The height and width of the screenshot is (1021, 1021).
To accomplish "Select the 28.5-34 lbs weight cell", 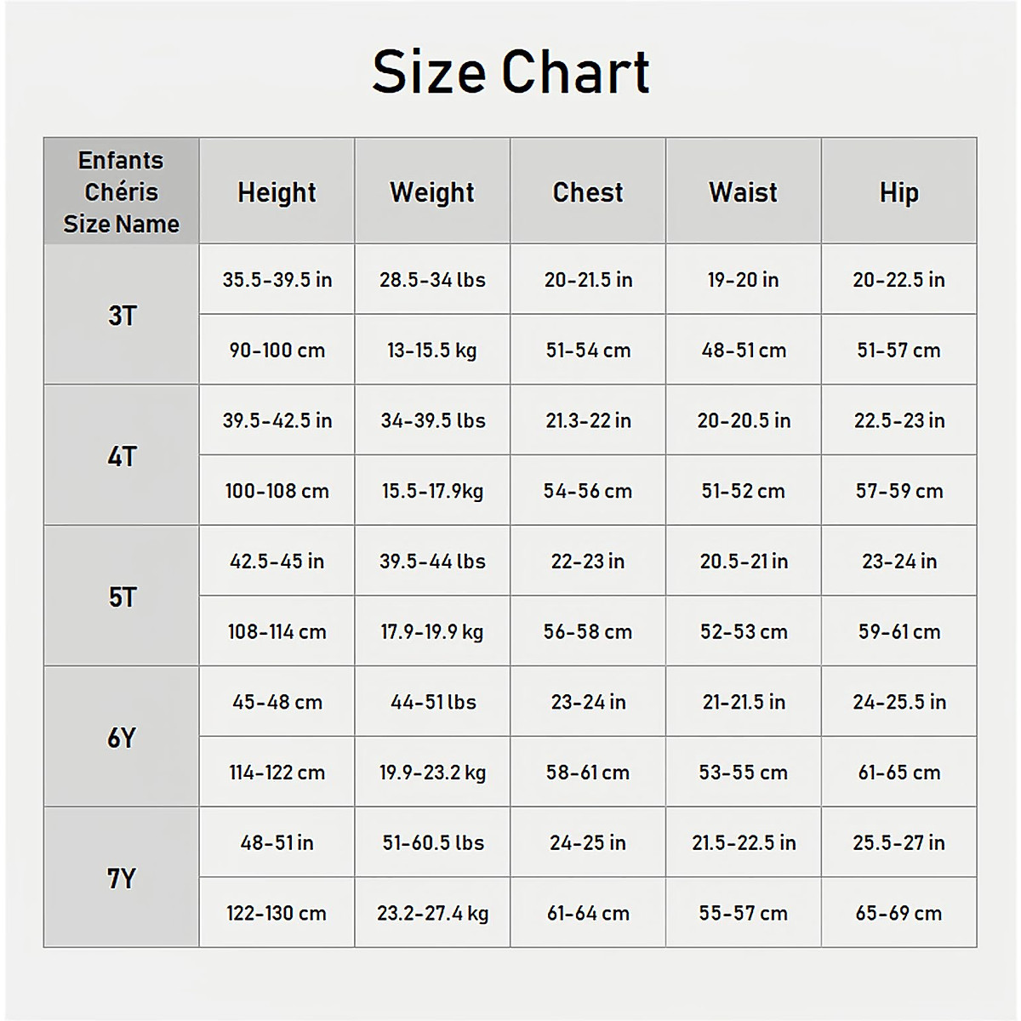I will 432,280.
